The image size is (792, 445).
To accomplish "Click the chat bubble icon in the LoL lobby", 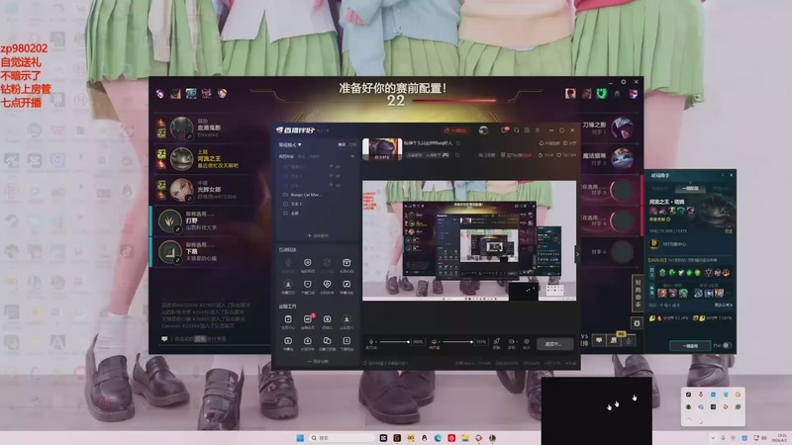I will [x=164, y=339].
